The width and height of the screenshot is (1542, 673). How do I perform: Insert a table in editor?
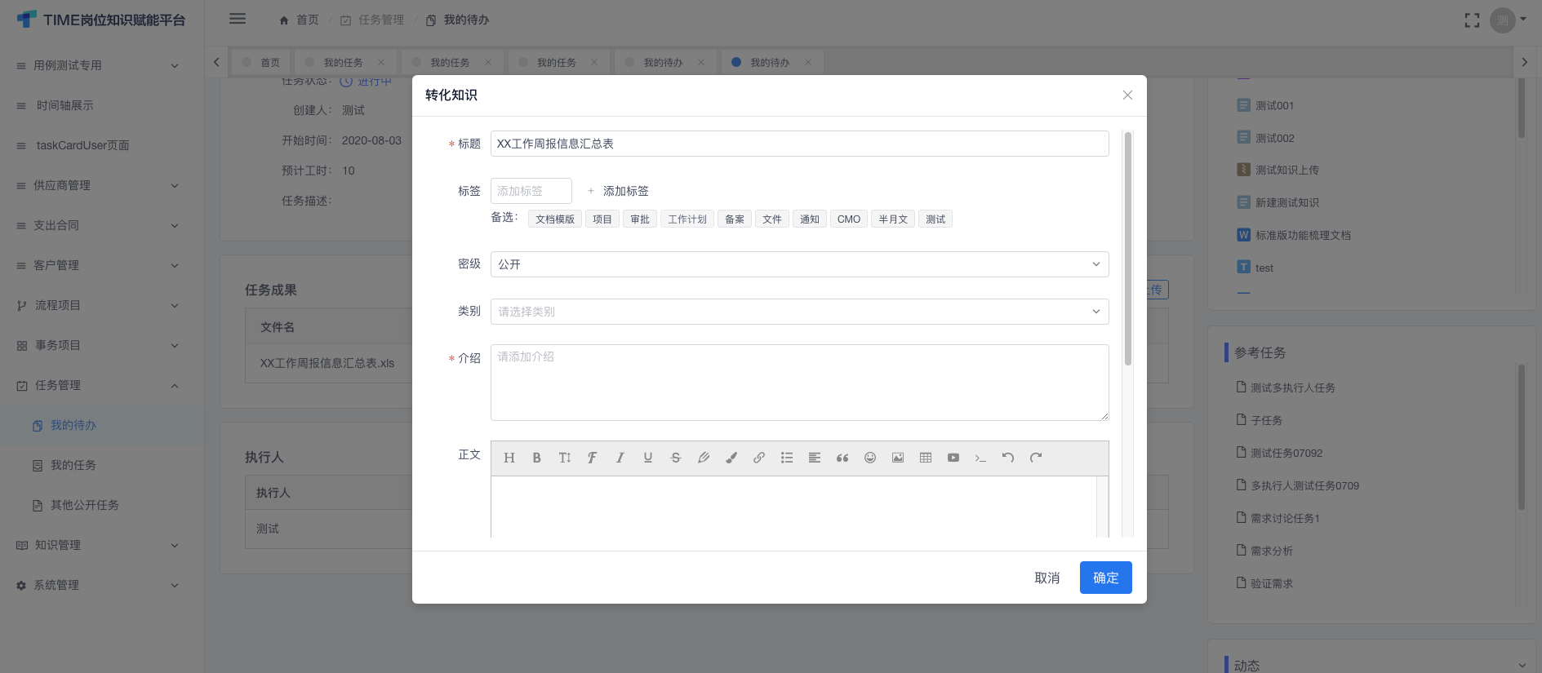(x=926, y=458)
